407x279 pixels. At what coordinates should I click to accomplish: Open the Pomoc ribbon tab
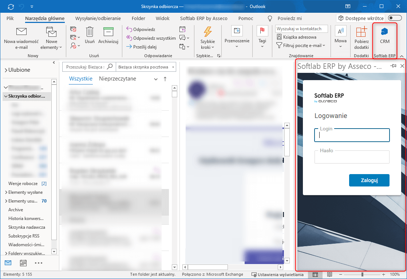point(246,19)
